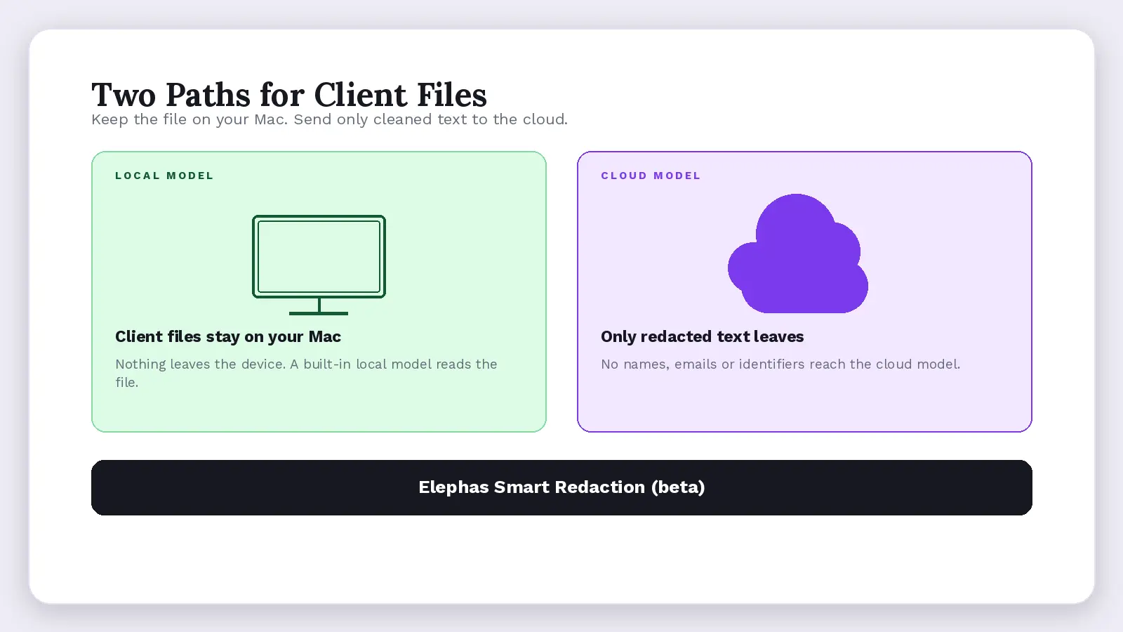This screenshot has height=632, width=1123.
Task: Click the "CLOUD MODEL" label
Action: 651,176
